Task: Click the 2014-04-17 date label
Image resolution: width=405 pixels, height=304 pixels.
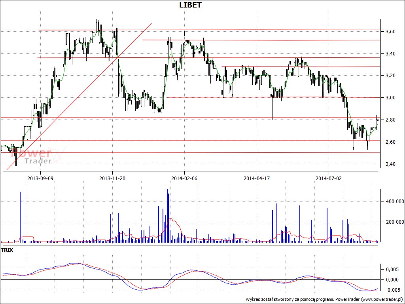Action: (257, 178)
